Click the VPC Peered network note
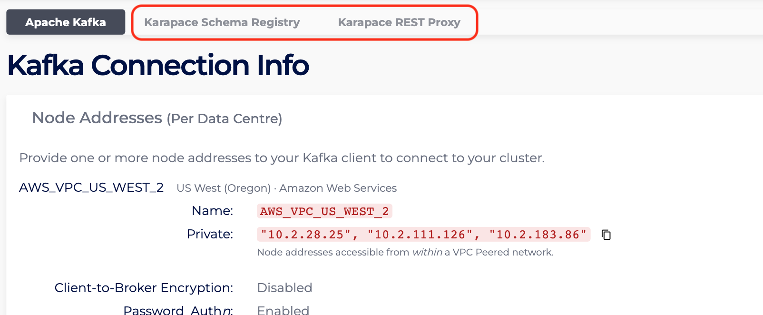The height and width of the screenshot is (315, 763). (502, 252)
